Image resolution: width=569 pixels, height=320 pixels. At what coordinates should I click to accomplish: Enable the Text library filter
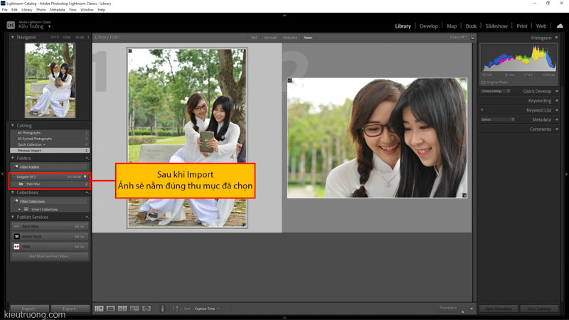[x=254, y=38]
